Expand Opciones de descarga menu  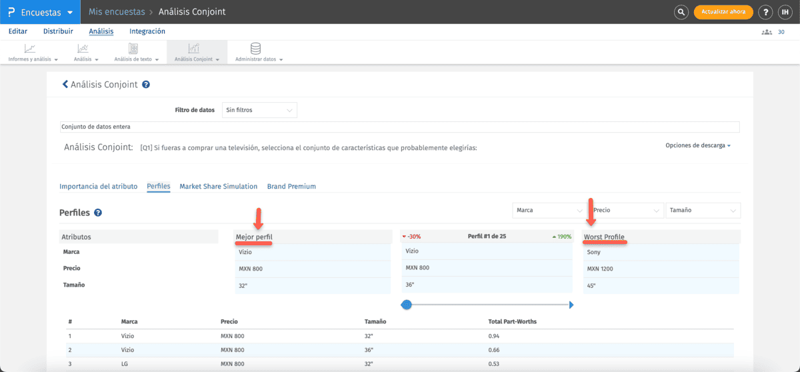(x=697, y=145)
